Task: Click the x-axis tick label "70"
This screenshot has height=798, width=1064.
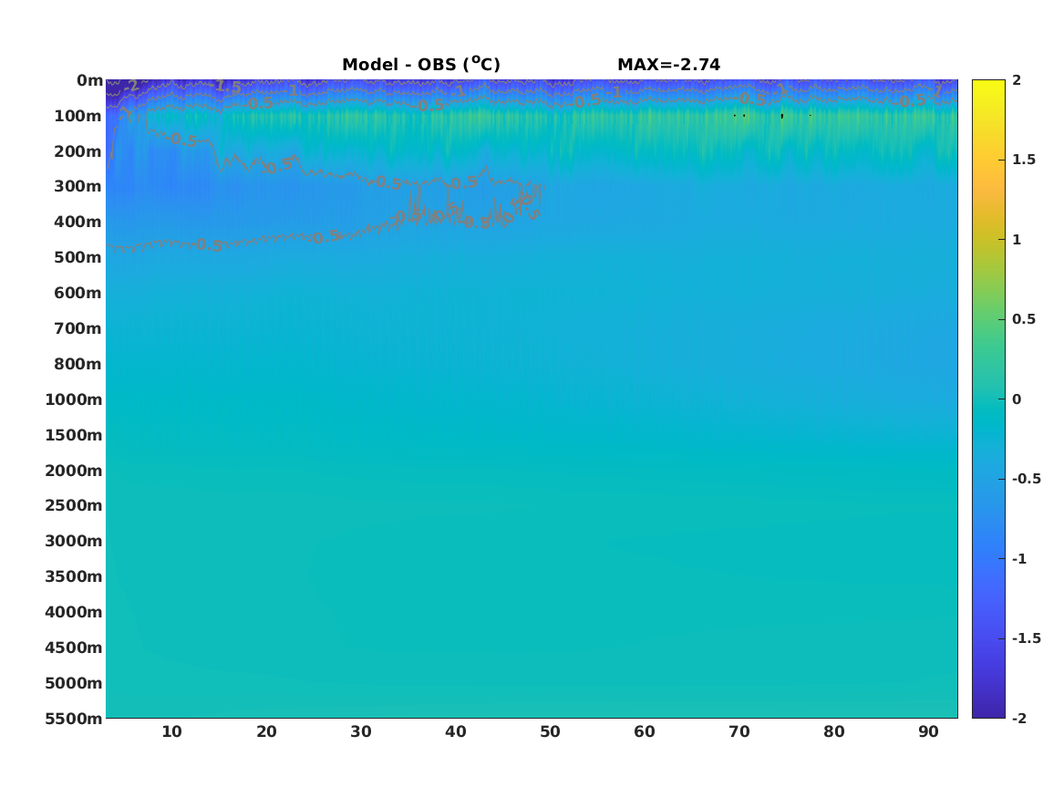Action: [x=739, y=731]
